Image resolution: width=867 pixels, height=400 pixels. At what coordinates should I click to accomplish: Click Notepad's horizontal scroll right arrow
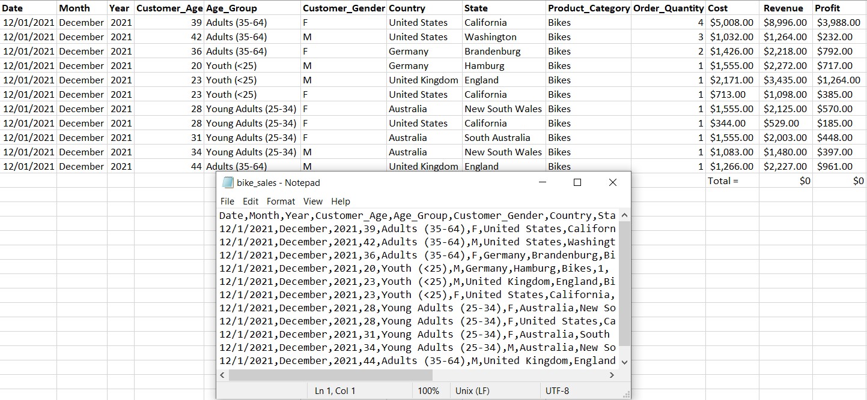coord(612,375)
